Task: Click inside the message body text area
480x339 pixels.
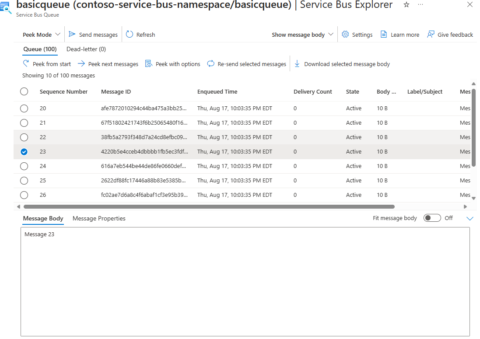Action: (245, 282)
